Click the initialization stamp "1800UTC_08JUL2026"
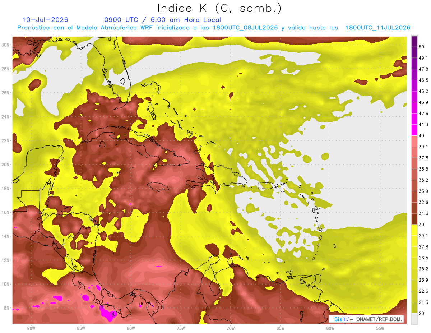Viewport: 431px width, 333px height. [245, 28]
